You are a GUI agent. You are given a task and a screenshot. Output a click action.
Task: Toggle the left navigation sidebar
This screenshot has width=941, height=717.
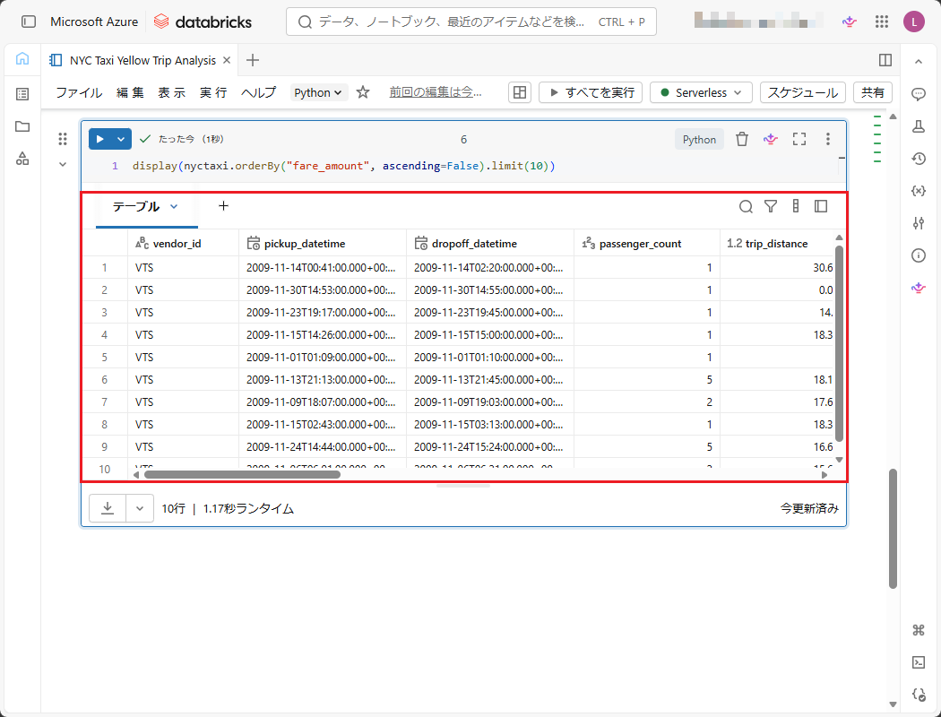(x=29, y=22)
